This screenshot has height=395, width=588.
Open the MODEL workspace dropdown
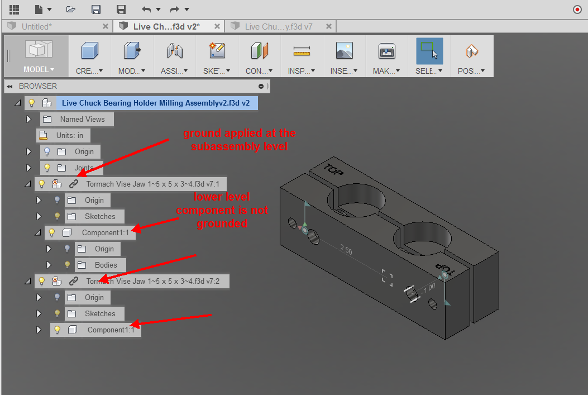click(38, 70)
